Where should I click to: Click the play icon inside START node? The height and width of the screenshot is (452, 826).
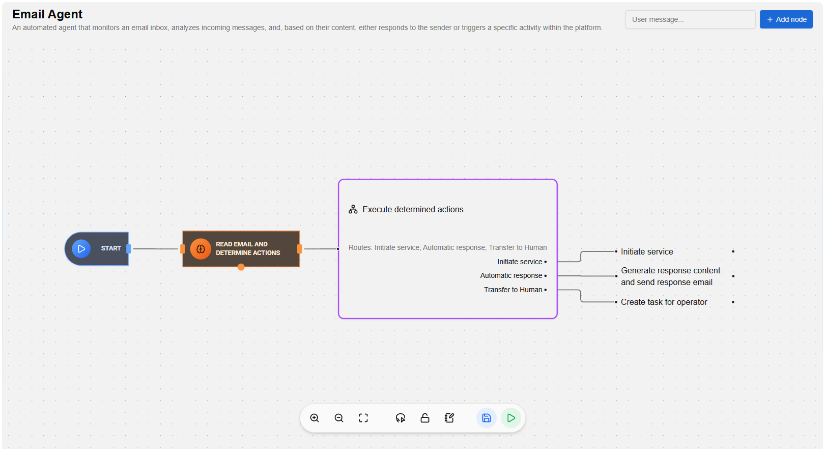click(81, 249)
